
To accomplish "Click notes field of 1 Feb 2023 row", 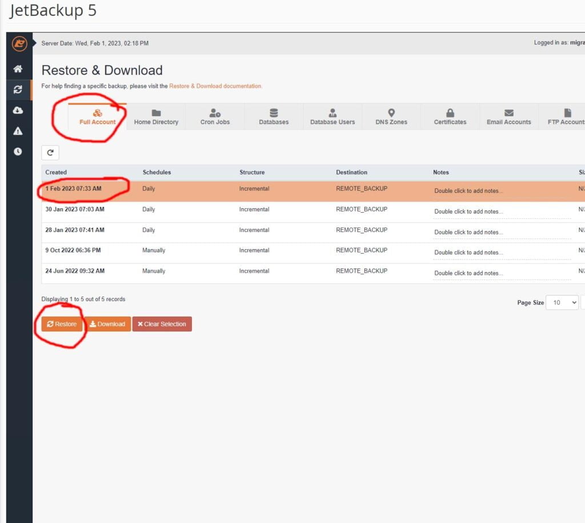I will coord(502,190).
